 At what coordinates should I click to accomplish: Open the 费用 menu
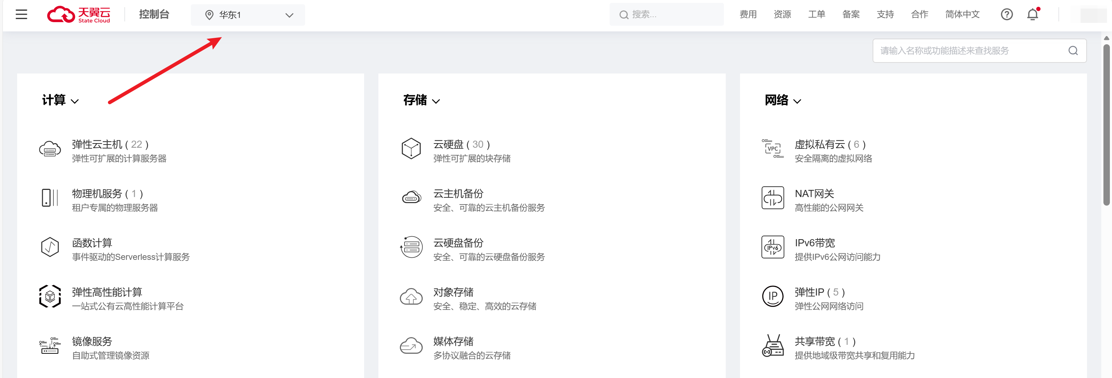point(748,15)
